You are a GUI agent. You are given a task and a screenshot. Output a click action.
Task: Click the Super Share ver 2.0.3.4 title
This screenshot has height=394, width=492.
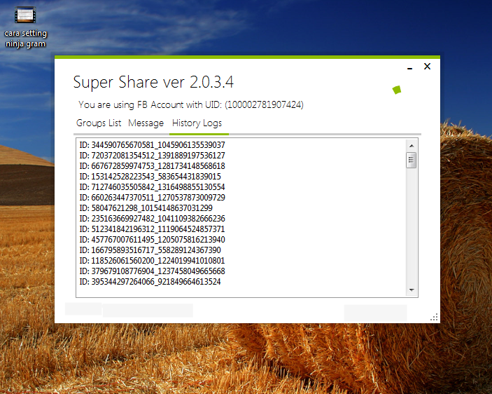pyautogui.click(x=153, y=82)
